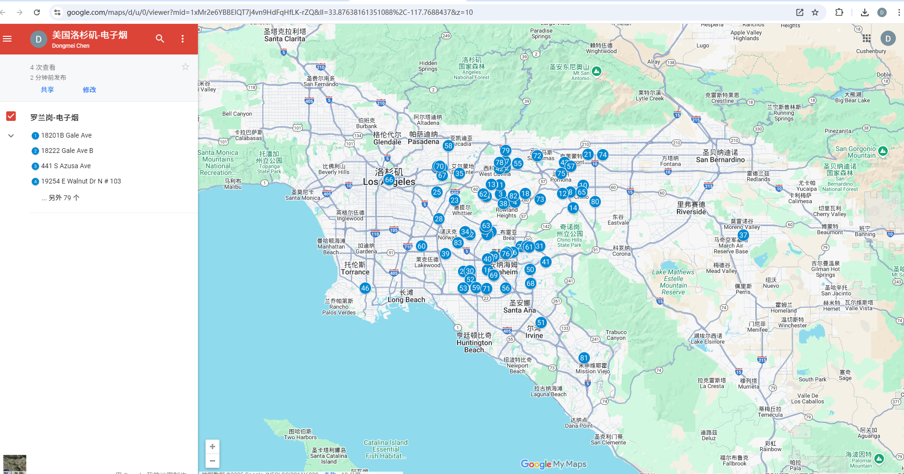Screen dimensions: 904x474
Task: Open browser downloads icon
Action: [x=864, y=12]
